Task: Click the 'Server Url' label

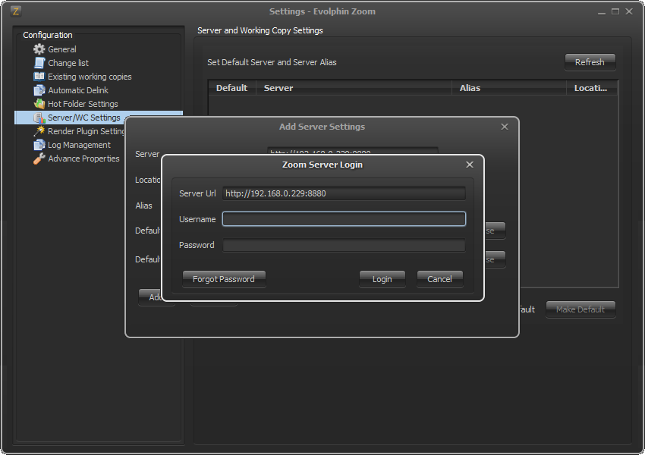Action: click(x=197, y=193)
